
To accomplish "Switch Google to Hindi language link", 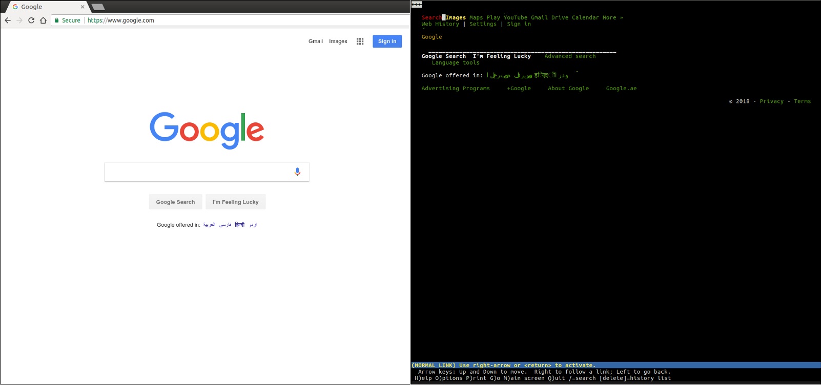I will coord(240,225).
